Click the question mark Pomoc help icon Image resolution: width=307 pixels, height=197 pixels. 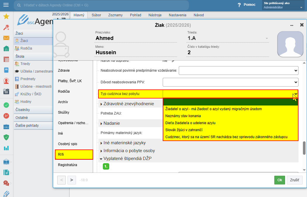click(x=239, y=5)
